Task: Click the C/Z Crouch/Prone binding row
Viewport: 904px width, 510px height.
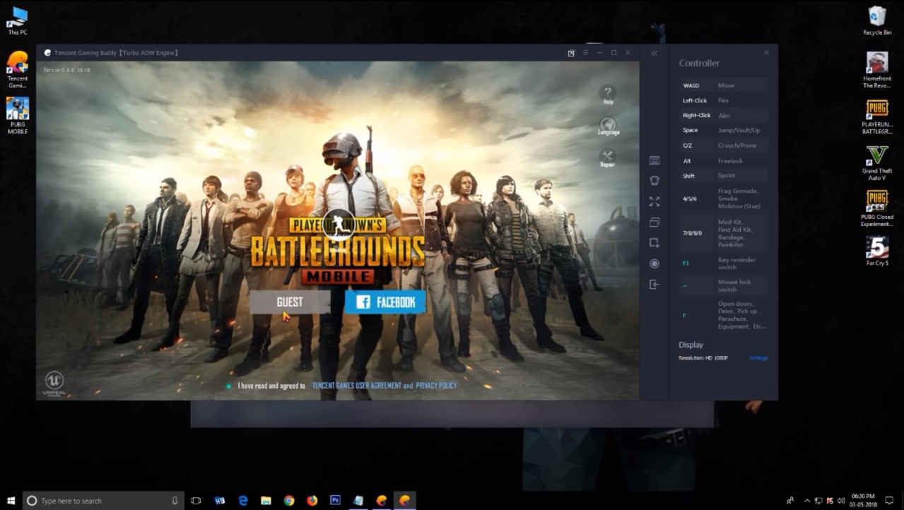Action: coord(723,146)
